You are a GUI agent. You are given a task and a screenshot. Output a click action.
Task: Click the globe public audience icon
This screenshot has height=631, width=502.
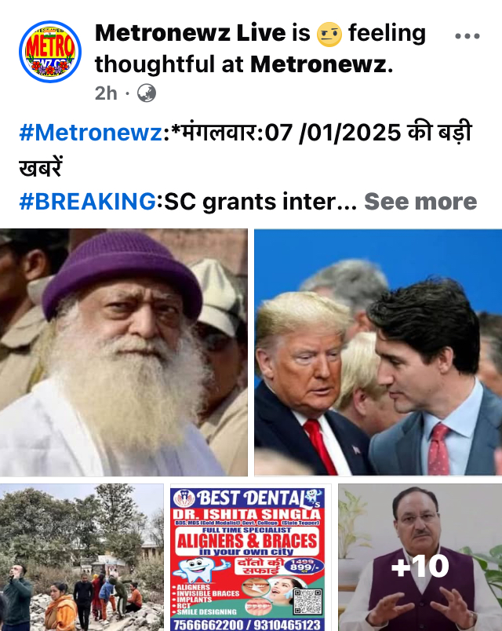click(147, 93)
